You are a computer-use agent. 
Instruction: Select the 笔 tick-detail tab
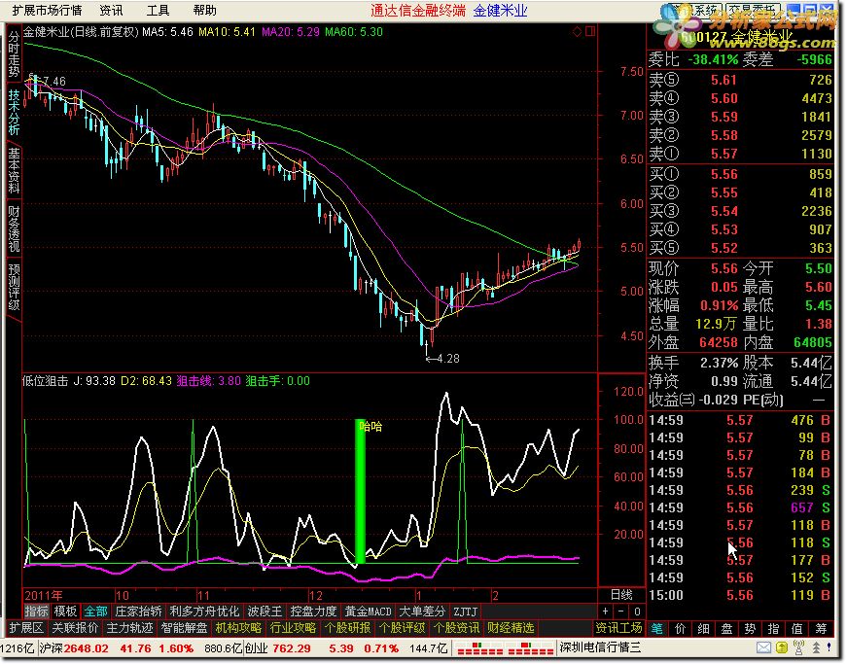(656, 628)
